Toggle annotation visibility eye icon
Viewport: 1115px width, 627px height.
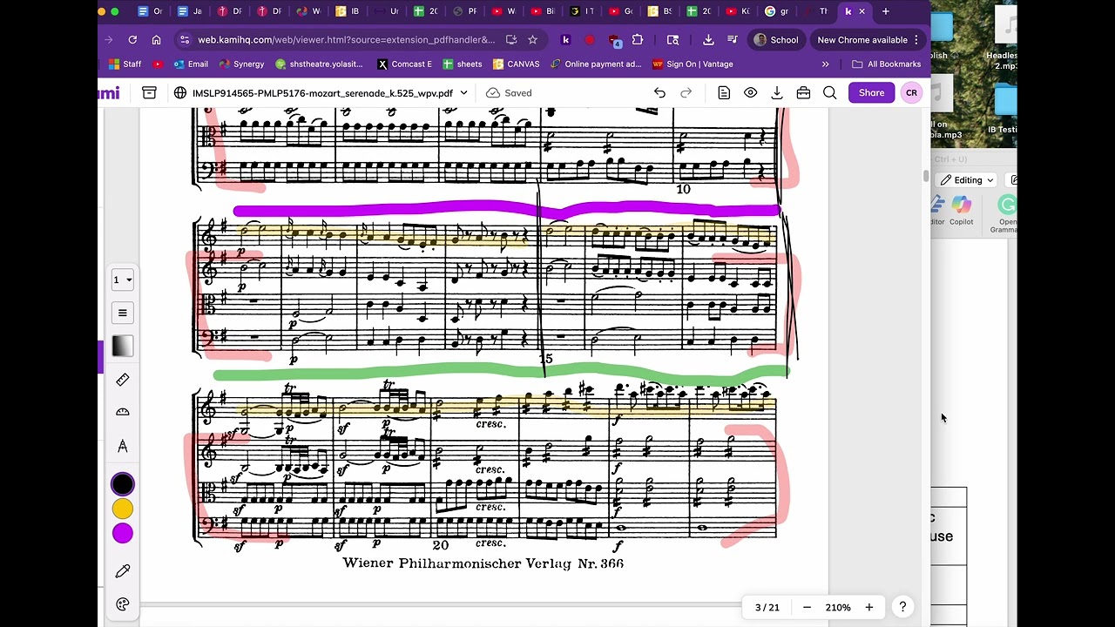coord(750,92)
